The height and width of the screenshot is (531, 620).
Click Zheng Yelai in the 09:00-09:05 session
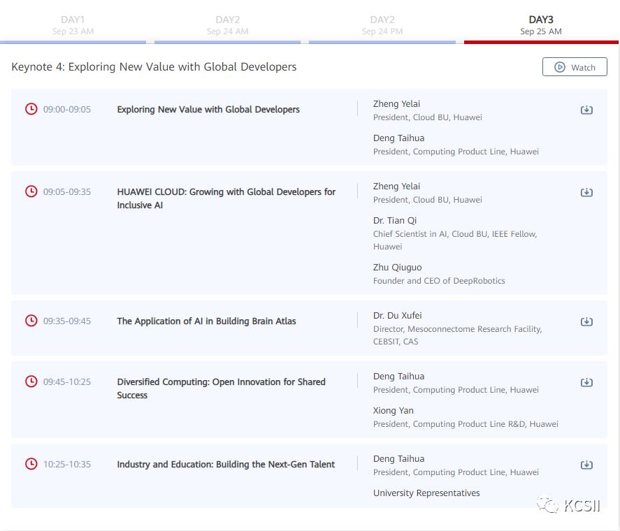[x=396, y=104]
